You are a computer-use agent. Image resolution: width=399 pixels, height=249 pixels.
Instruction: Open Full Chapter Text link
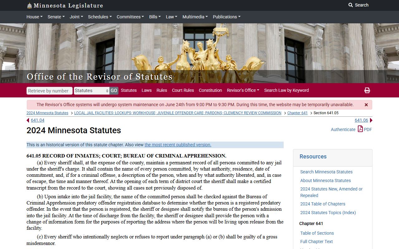[316, 242]
